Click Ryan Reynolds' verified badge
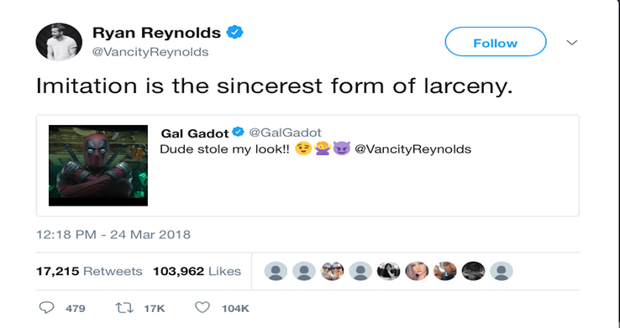Screen dimensions: 620x328 pyautogui.click(x=234, y=33)
